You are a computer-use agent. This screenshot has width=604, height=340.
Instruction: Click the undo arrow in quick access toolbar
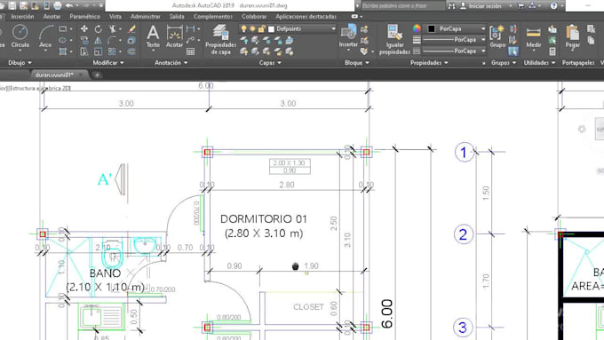point(69,6)
